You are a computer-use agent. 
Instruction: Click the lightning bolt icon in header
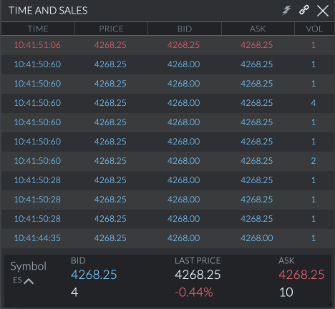pyautogui.click(x=286, y=11)
